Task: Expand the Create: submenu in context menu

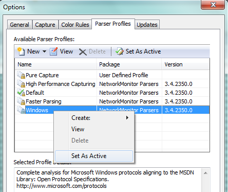Action: coord(94,118)
